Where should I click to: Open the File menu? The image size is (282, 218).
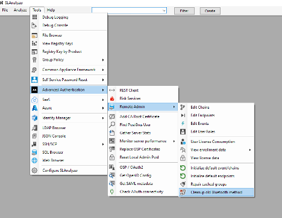(x=5, y=10)
